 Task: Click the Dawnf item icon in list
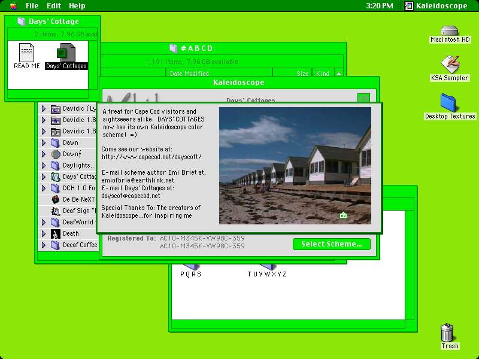[55, 154]
